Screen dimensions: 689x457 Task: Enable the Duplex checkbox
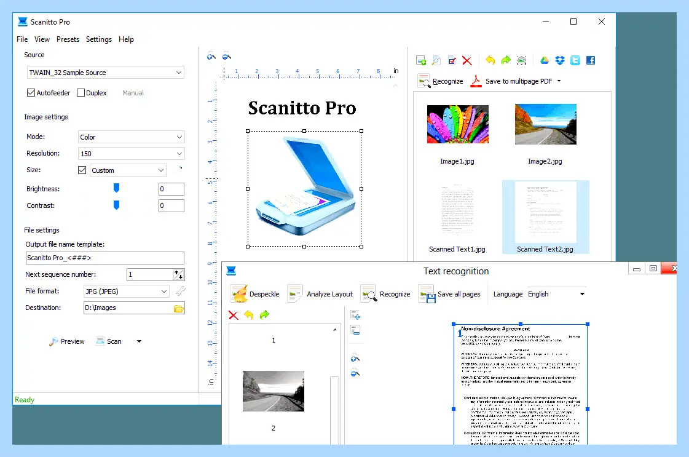pyautogui.click(x=81, y=93)
